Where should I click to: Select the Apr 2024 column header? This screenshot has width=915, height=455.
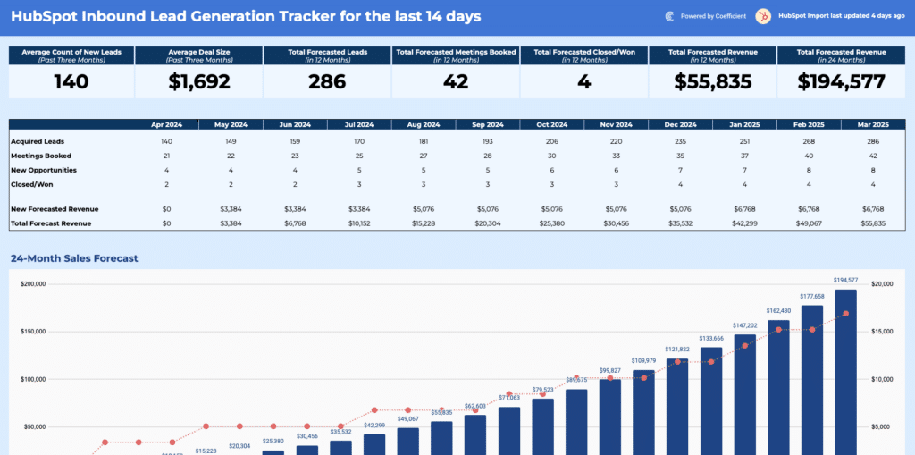coord(166,124)
